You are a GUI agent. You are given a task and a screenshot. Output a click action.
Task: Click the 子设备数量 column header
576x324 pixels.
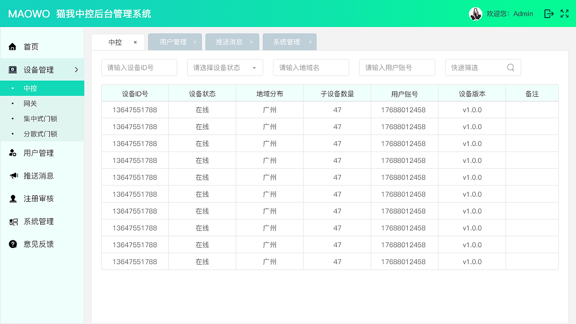[x=337, y=94]
